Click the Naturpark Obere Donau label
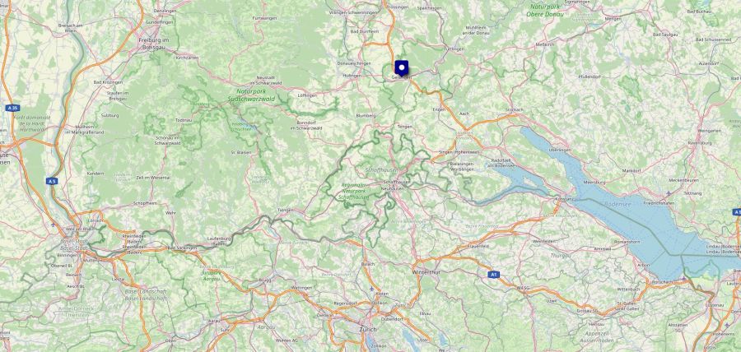Screen dimensions: 741x352 pyautogui.click(x=547, y=11)
